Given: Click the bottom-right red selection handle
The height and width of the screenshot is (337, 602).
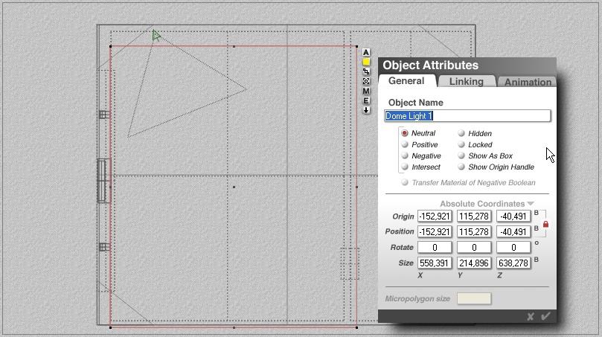Looking at the screenshot, I should click(356, 327).
